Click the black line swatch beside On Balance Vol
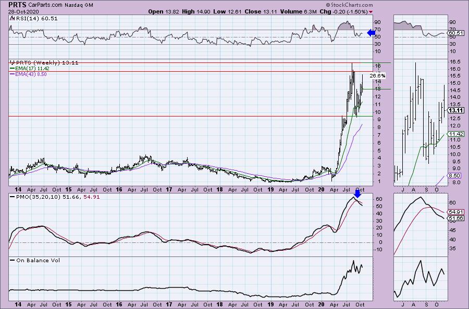 click(13, 261)
